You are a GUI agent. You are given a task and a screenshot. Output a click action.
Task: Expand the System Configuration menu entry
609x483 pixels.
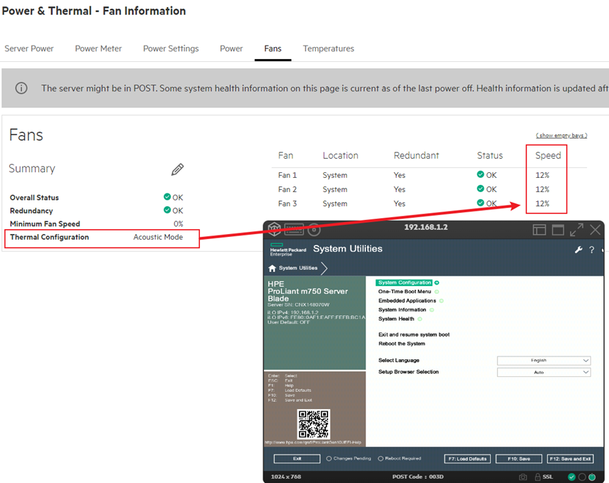point(405,283)
